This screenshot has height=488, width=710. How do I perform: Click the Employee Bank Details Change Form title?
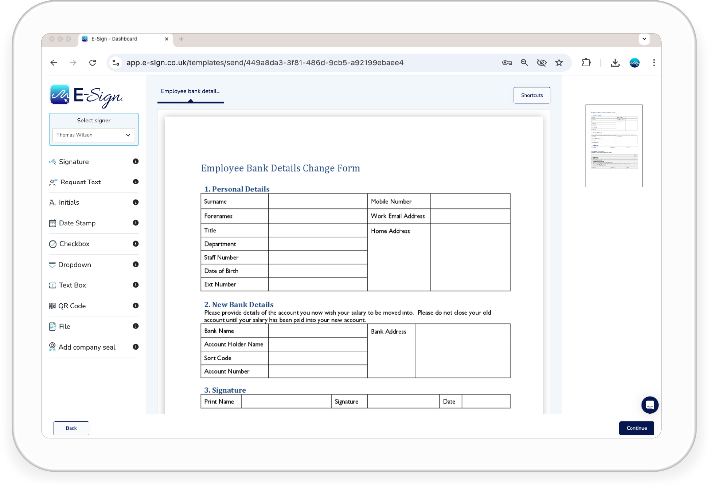280,168
